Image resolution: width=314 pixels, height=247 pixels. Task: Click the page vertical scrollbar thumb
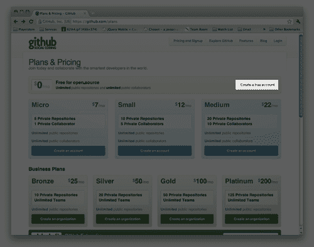click(x=301, y=76)
